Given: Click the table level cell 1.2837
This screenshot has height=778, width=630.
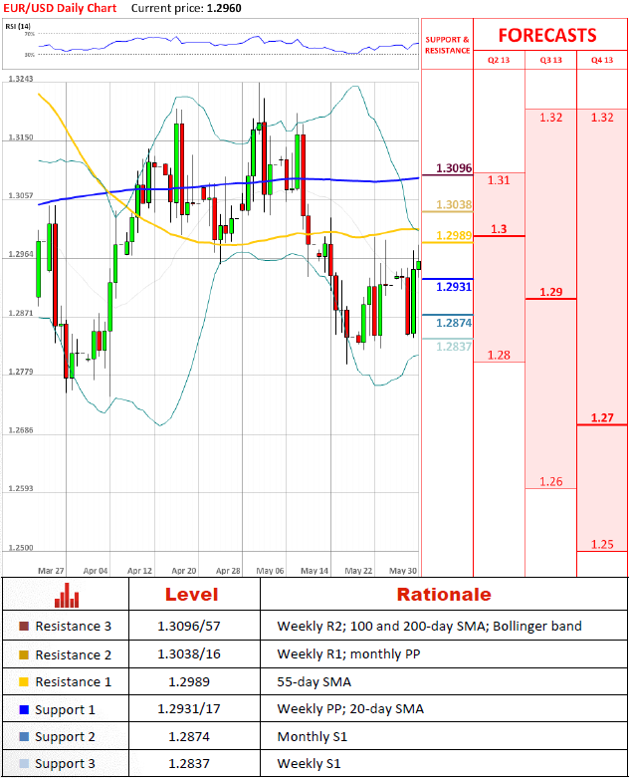Looking at the screenshot, I should (x=189, y=763).
